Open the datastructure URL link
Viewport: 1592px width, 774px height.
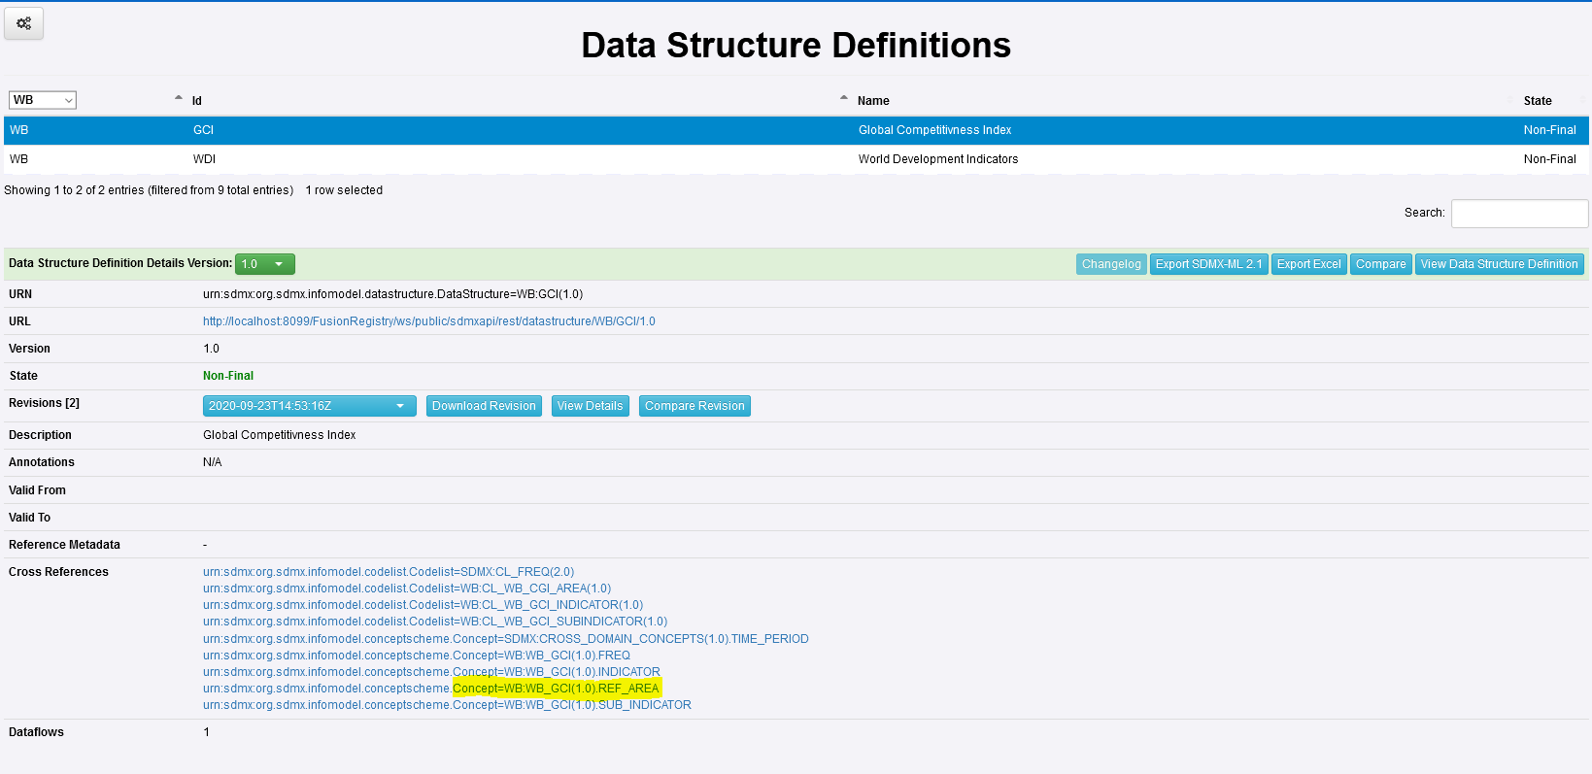click(x=428, y=321)
